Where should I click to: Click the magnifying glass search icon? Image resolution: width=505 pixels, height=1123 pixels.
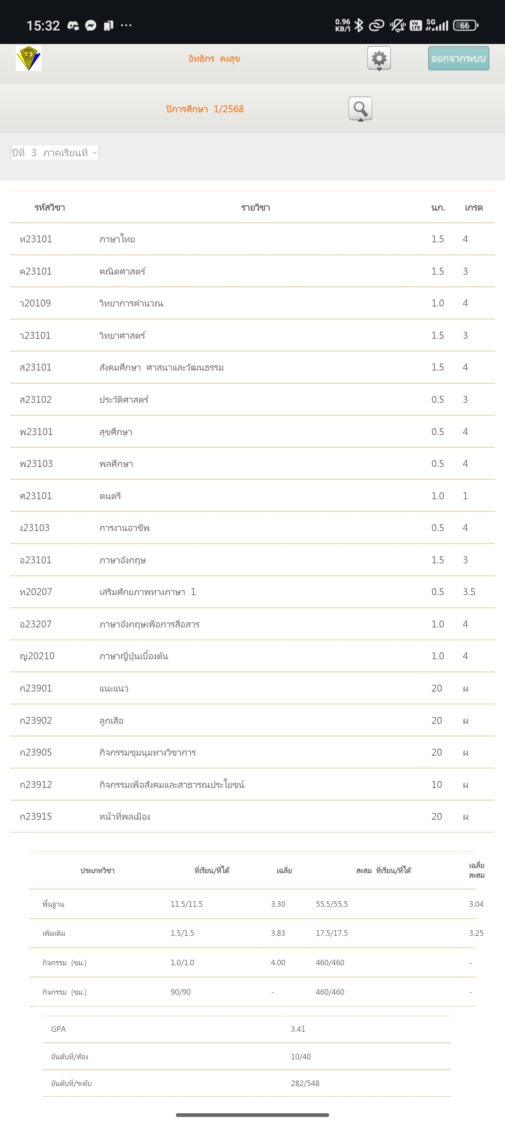pos(360,109)
